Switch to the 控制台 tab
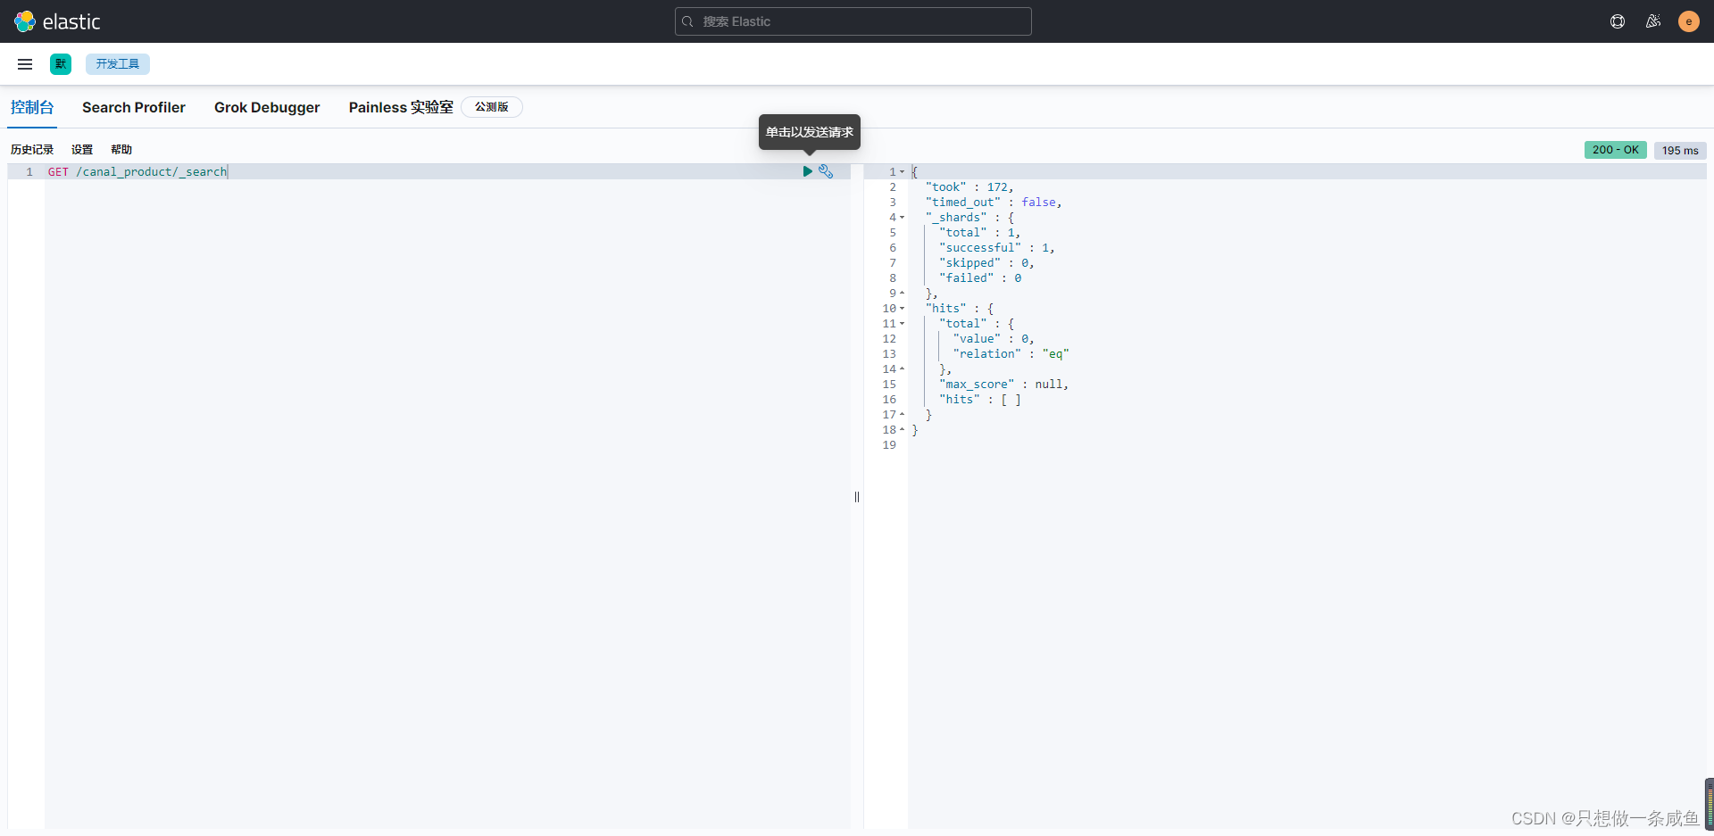1714x836 pixels. pos(32,107)
